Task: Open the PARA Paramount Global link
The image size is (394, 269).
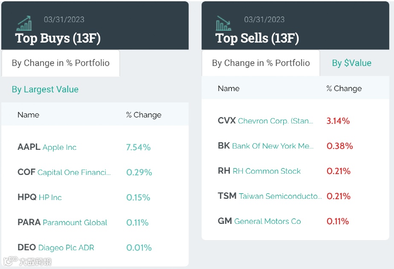Action: 62,222
